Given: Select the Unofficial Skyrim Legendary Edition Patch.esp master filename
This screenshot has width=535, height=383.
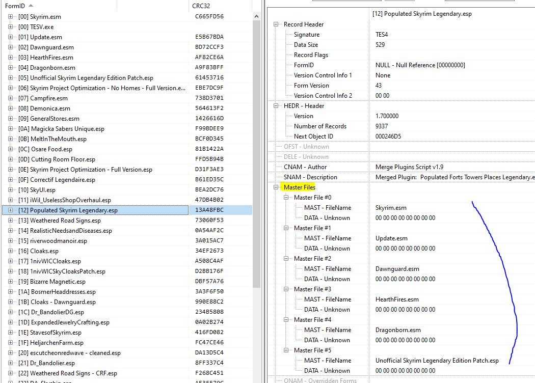Looking at the screenshot, I should coord(437,361).
